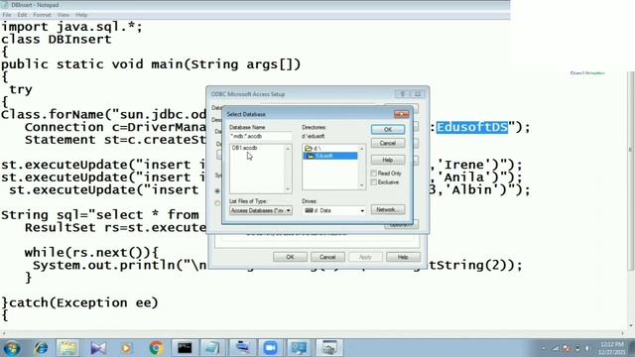Click the 'import java.sql.*;' line in Notepad
The height and width of the screenshot is (357, 635).
71,27
